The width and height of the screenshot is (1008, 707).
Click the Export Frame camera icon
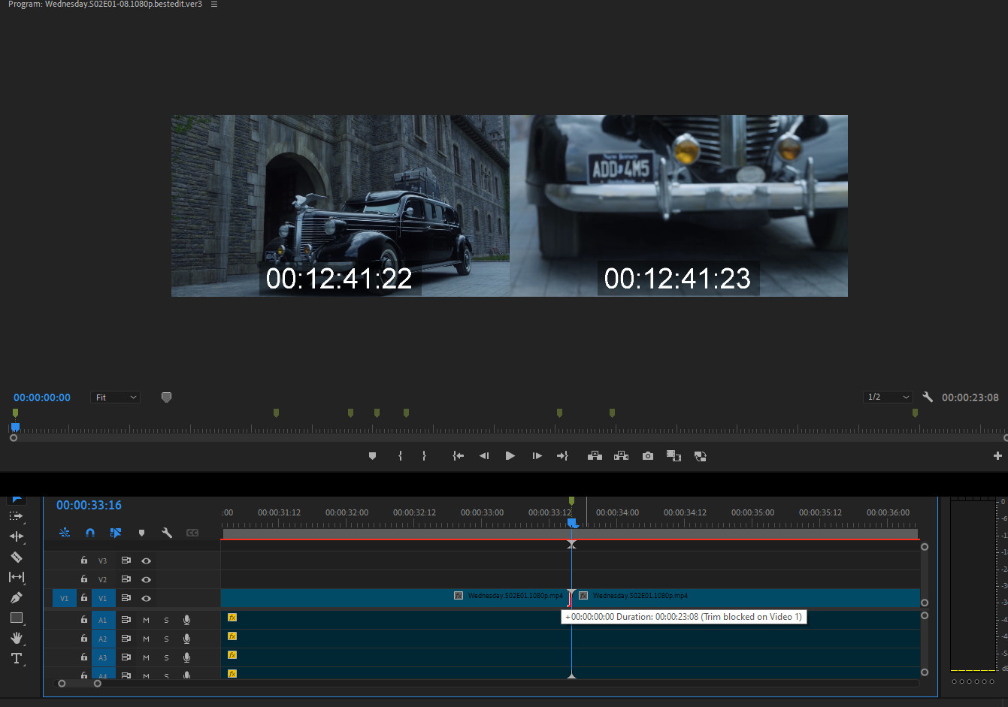647,456
